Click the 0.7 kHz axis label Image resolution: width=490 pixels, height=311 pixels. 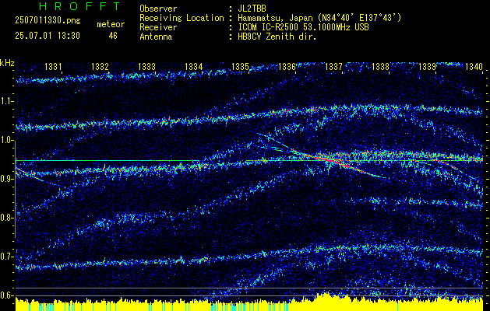6,257
